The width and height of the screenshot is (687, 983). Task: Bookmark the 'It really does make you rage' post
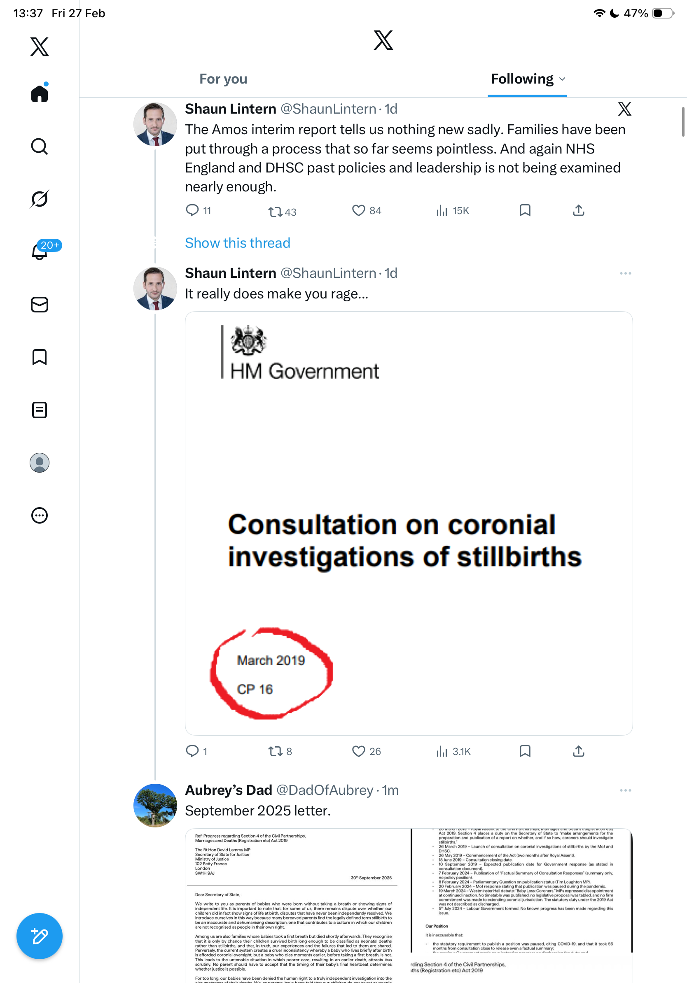(x=525, y=751)
